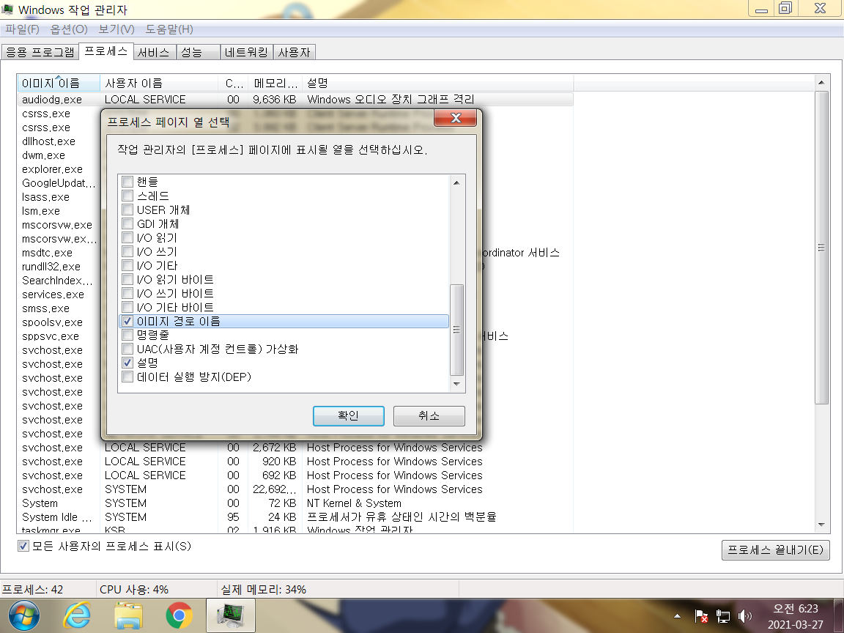The width and height of the screenshot is (844, 633).
Task: Check the 명령줄 column checkbox
Action: point(127,335)
